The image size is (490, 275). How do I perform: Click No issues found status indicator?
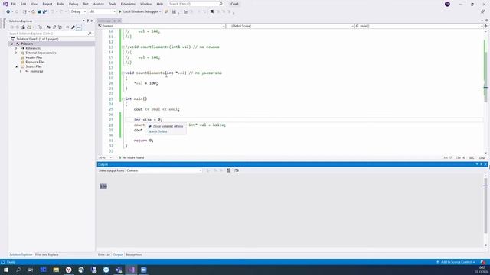click(131, 158)
